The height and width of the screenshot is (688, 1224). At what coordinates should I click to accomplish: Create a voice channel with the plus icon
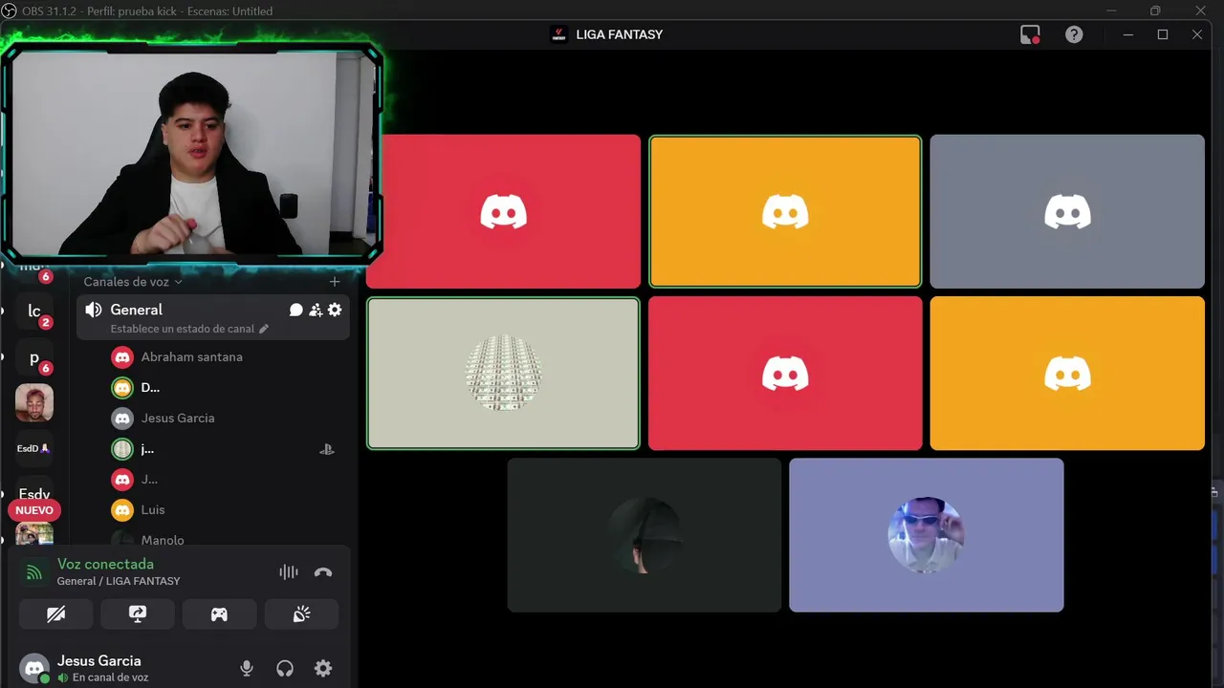point(335,282)
